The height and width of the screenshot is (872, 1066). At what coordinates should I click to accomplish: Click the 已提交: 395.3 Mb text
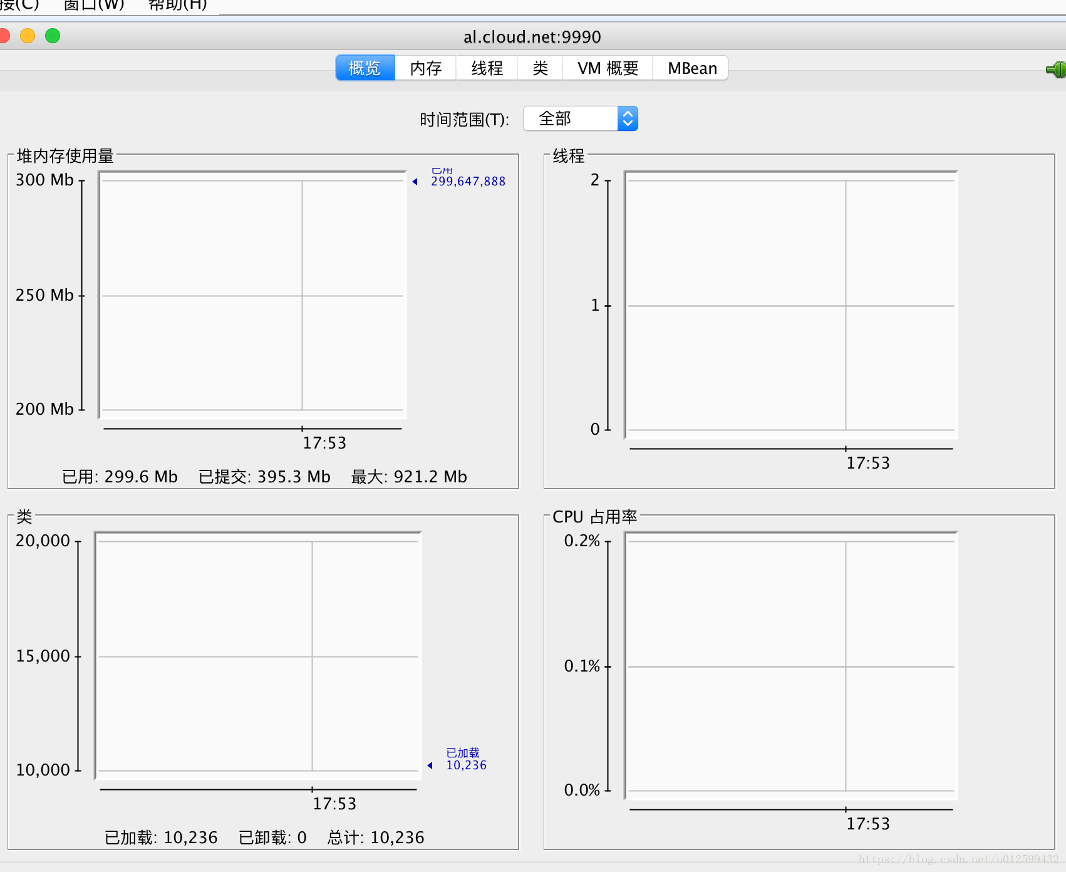click(x=264, y=477)
